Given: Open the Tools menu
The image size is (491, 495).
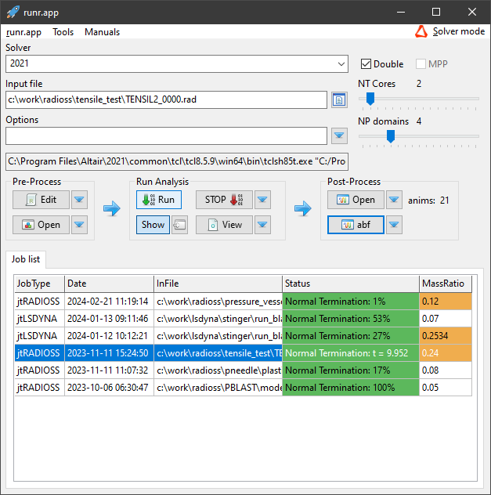Looking at the screenshot, I should [63, 32].
